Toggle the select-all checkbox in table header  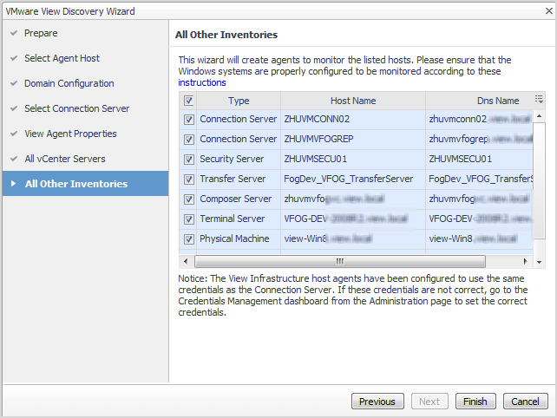(x=189, y=101)
